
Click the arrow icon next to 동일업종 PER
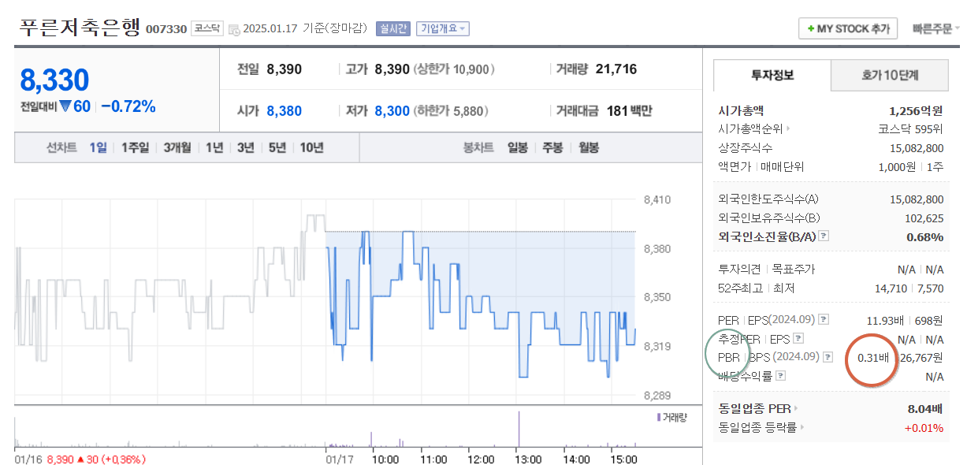[x=797, y=408]
